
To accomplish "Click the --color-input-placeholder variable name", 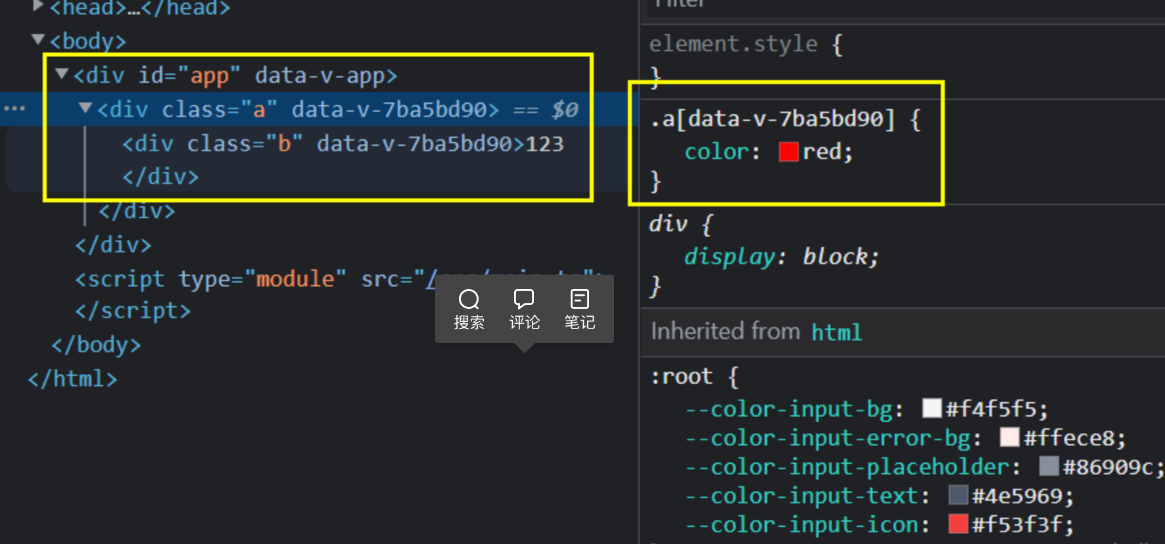I will pyautogui.click(x=847, y=466).
